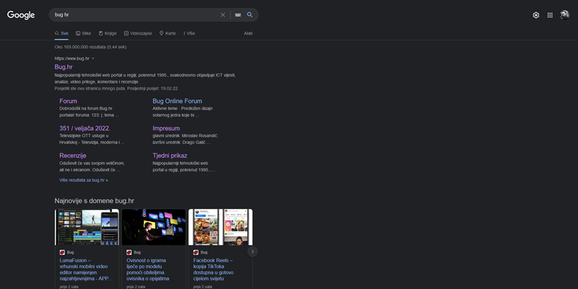Click Bug source icon on LumaFusion card
The width and height of the screenshot is (578, 289).
pyautogui.click(x=62, y=252)
